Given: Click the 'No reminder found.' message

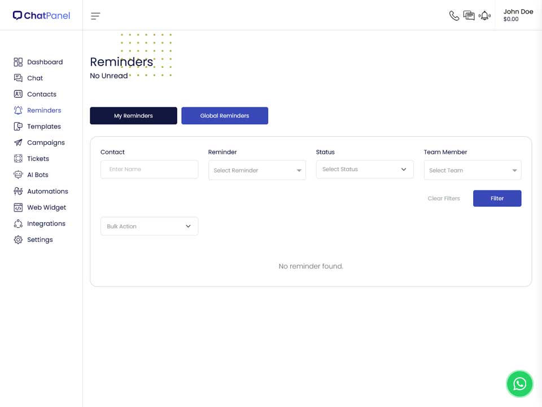Looking at the screenshot, I should [311, 266].
